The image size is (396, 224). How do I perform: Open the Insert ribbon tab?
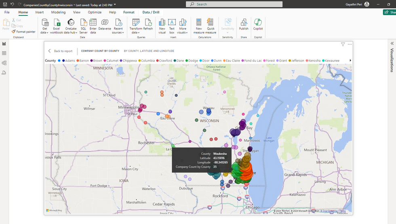pyautogui.click(x=40, y=12)
